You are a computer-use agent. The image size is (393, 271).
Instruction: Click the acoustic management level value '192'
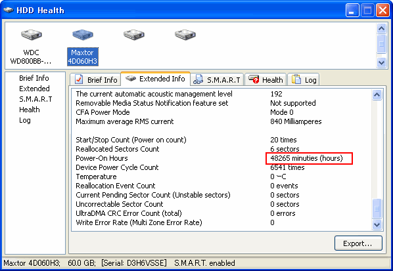click(x=276, y=94)
